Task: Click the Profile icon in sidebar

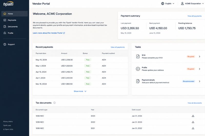Action: pyautogui.click(x=5, y=33)
